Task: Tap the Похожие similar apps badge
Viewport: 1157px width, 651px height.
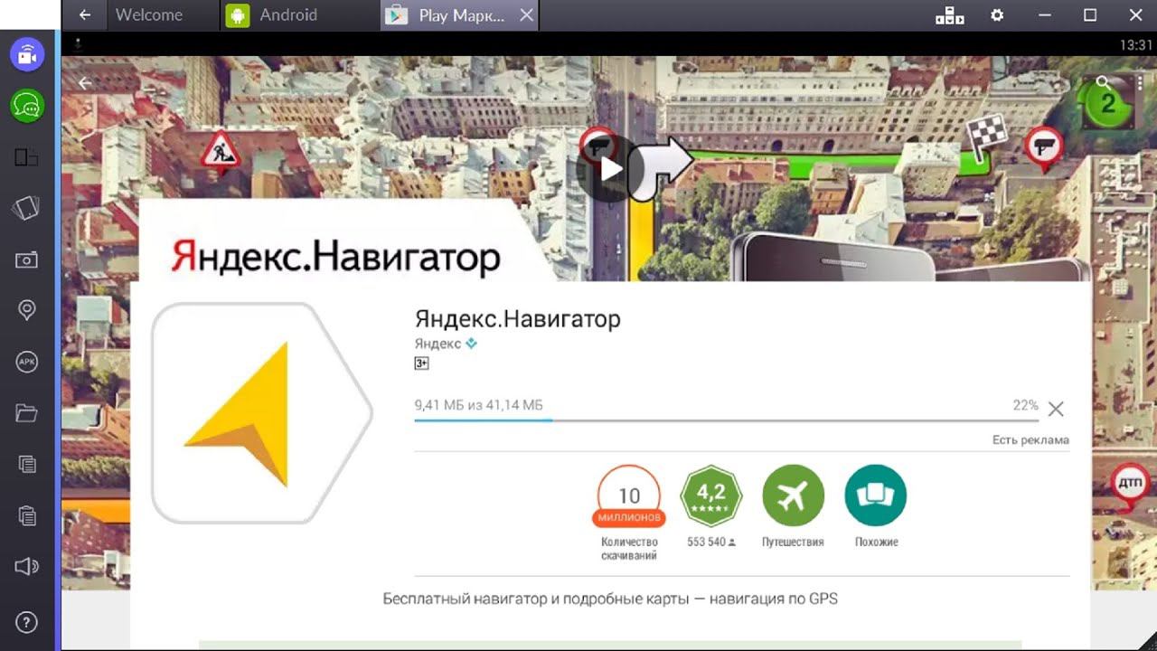Action: [876, 496]
